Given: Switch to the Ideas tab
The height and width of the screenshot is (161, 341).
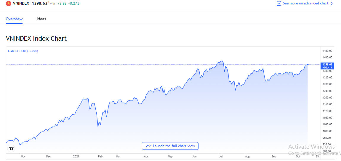Looking at the screenshot, I should click(41, 19).
